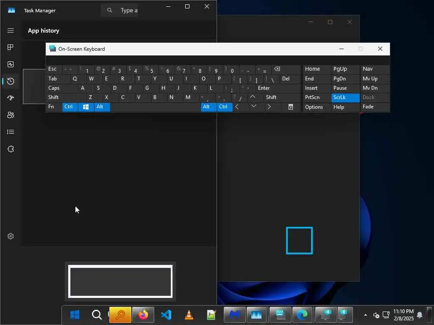Open Users page in Task Manager sidebar

pyautogui.click(x=11, y=115)
